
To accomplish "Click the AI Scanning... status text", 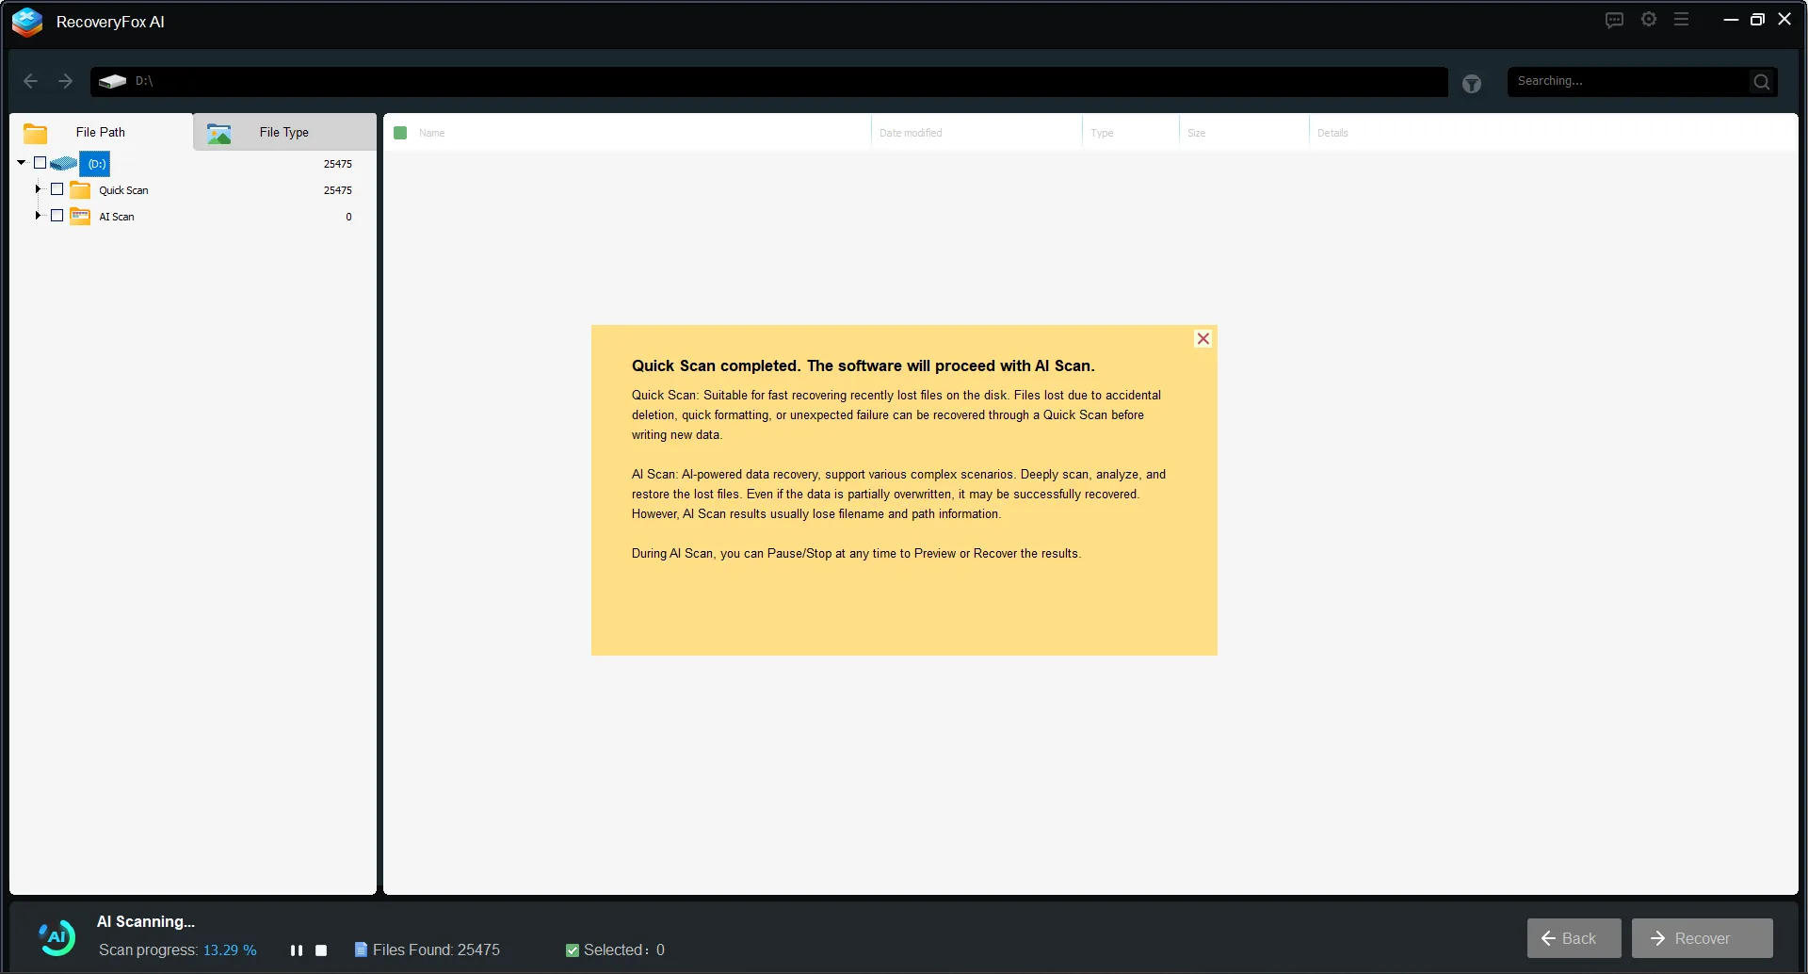I will (x=146, y=922).
